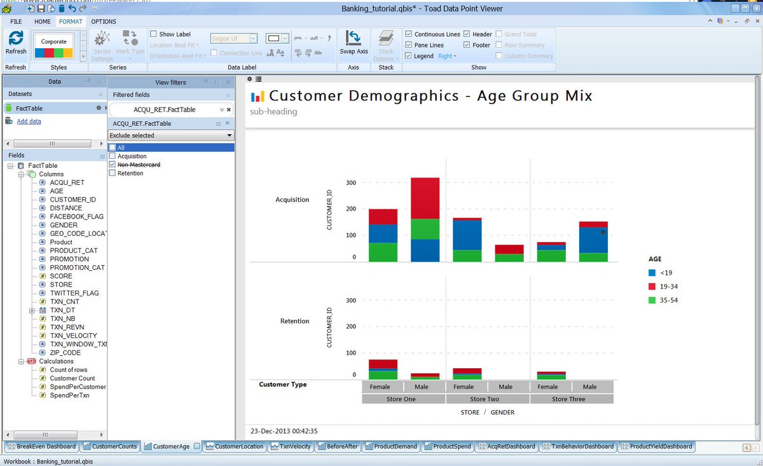Click the gear icon above the chart title
This screenshot has height=466, width=763.
point(250,79)
